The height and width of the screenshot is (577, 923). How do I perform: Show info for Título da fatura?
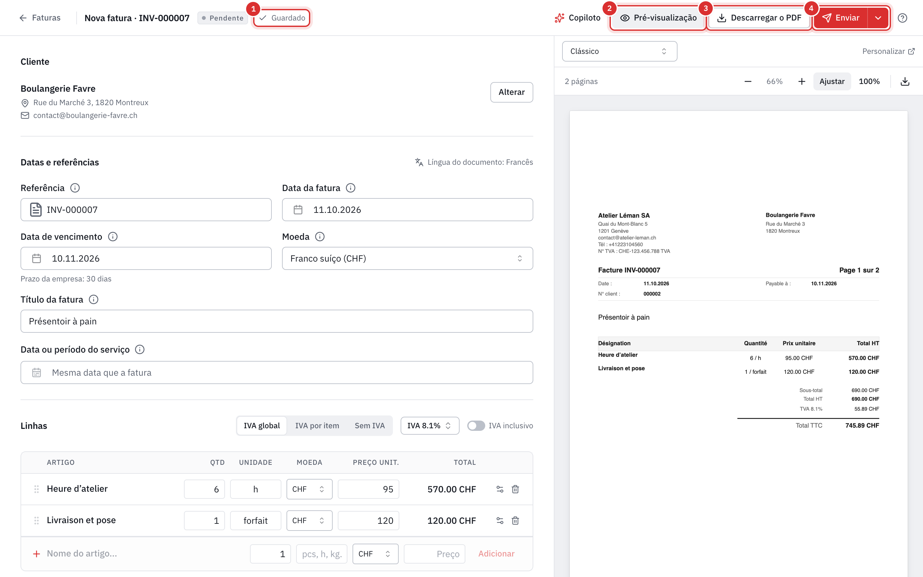click(x=94, y=299)
